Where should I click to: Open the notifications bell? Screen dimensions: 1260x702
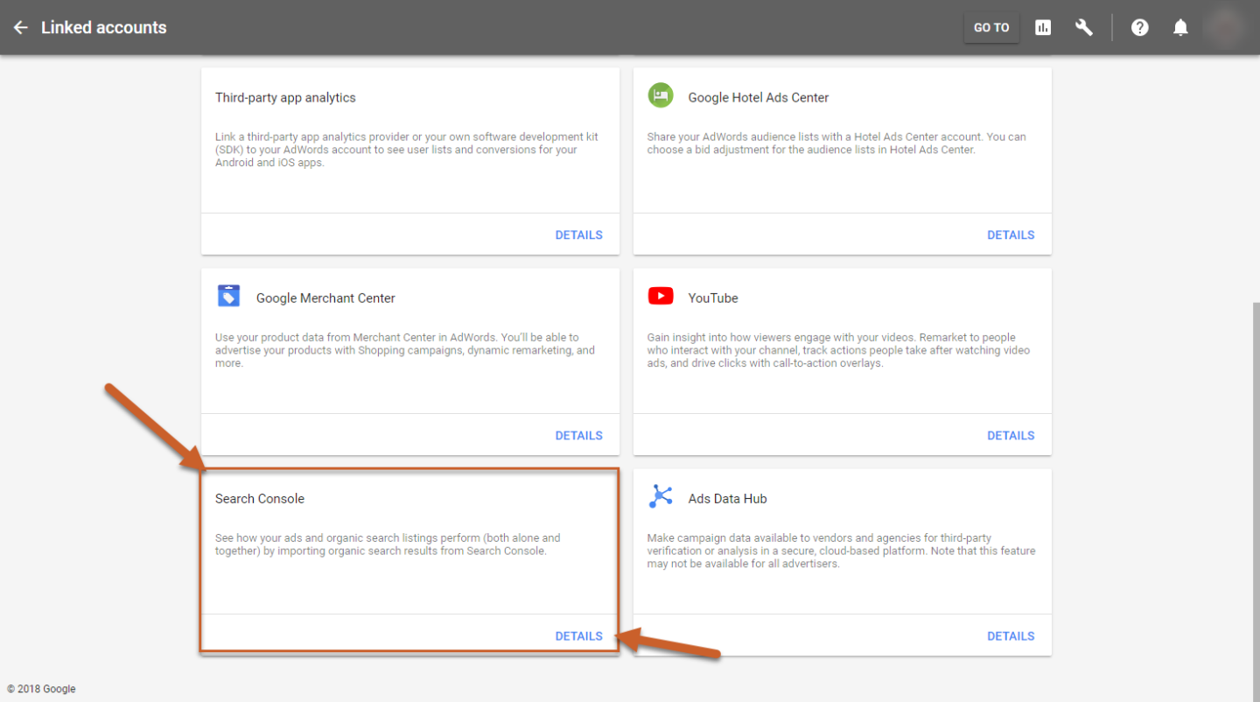1180,27
